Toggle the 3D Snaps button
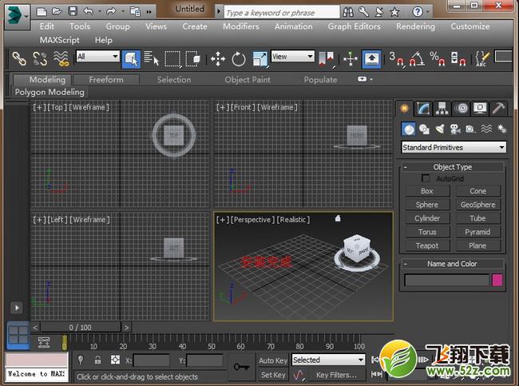This screenshot has height=386, width=519. point(397,58)
